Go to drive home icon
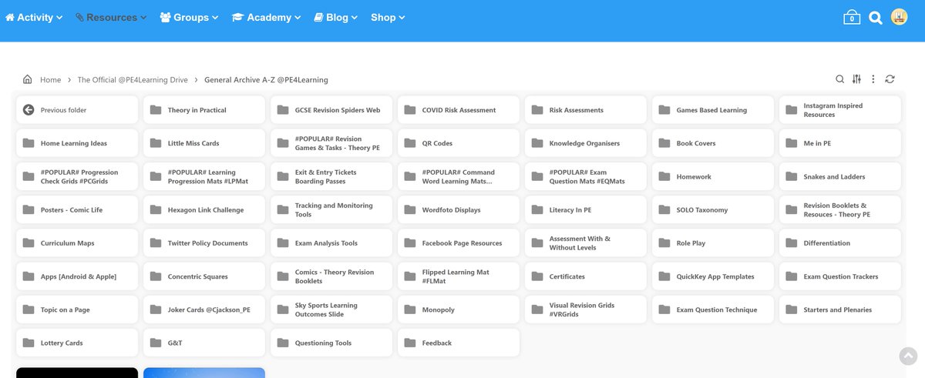925x378 pixels. click(x=28, y=79)
